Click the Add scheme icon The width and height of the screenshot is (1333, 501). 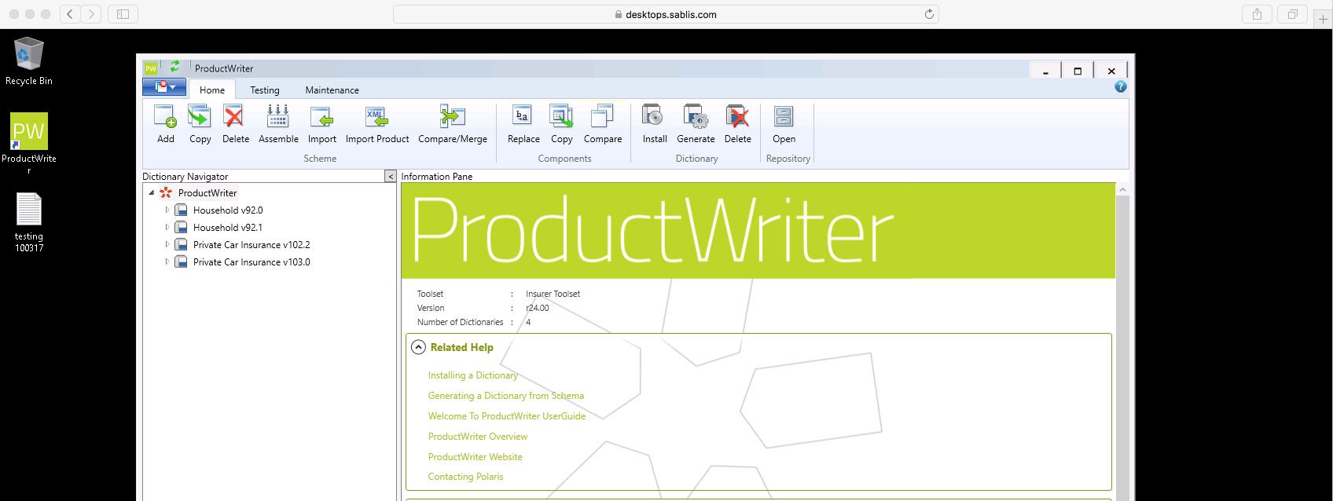(165, 118)
